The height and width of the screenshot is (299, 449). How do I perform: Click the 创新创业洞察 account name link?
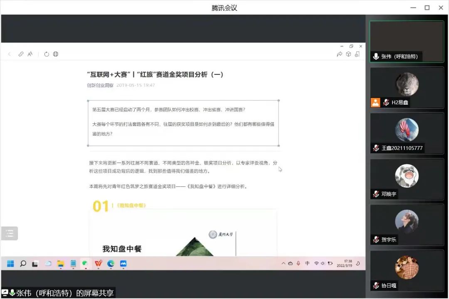click(100, 85)
